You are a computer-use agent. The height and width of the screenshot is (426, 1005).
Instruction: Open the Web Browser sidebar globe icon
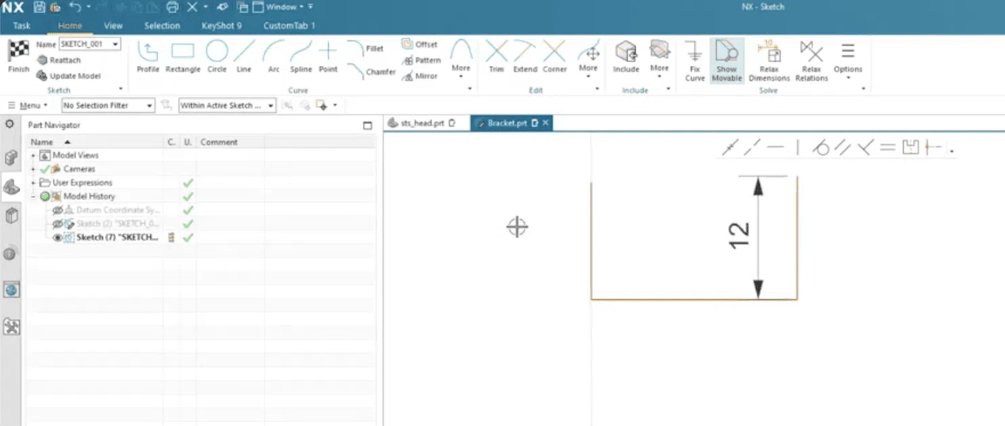pos(11,290)
